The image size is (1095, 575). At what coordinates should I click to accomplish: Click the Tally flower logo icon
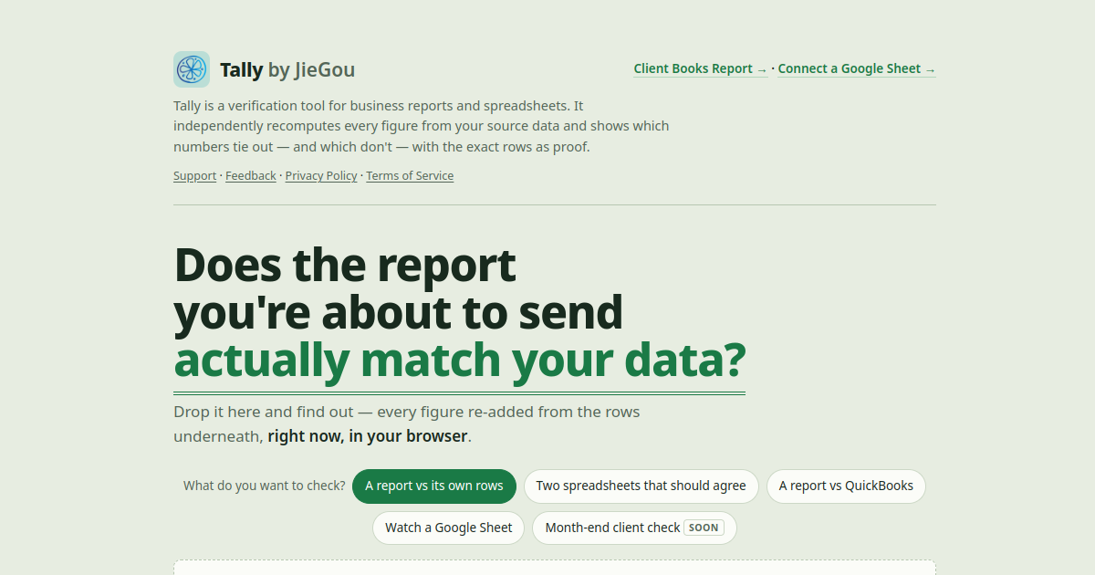(192, 69)
